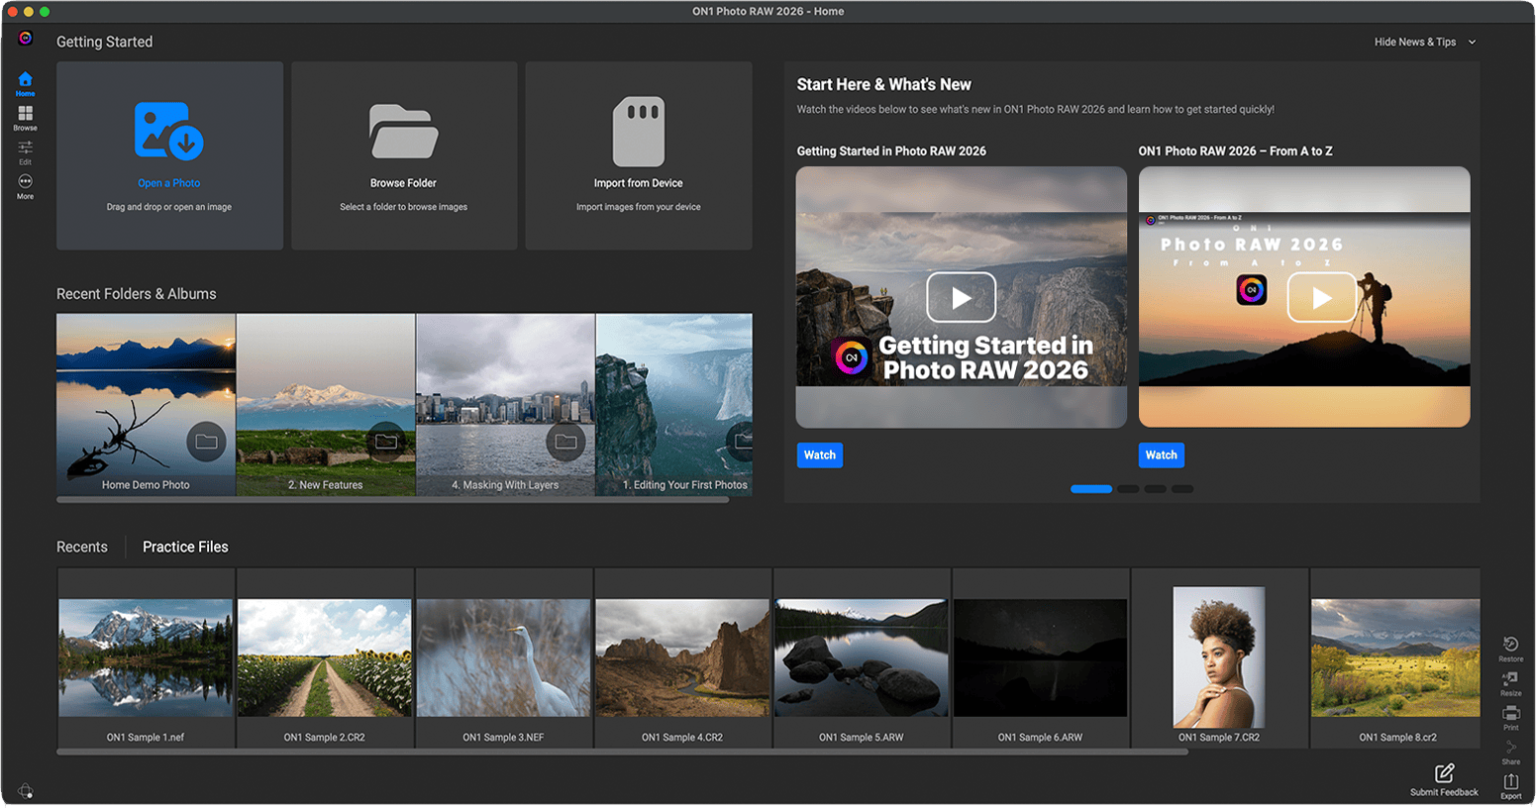Open ON1 Sample 6.ARW dark thumbnail
This screenshot has height=808, width=1536.
pyautogui.click(x=1040, y=657)
